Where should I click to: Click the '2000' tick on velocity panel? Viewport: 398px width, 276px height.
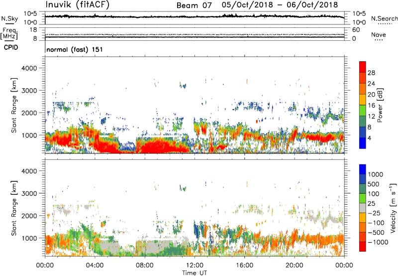pyautogui.click(x=29, y=216)
